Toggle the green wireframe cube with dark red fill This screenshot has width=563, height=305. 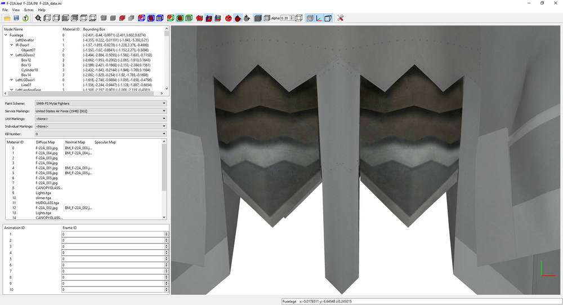pyautogui.click(x=180, y=18)
